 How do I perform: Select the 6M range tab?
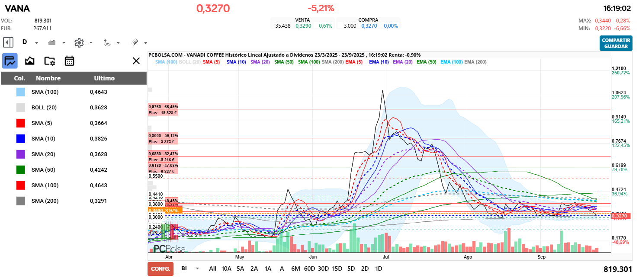coord(295,268)
